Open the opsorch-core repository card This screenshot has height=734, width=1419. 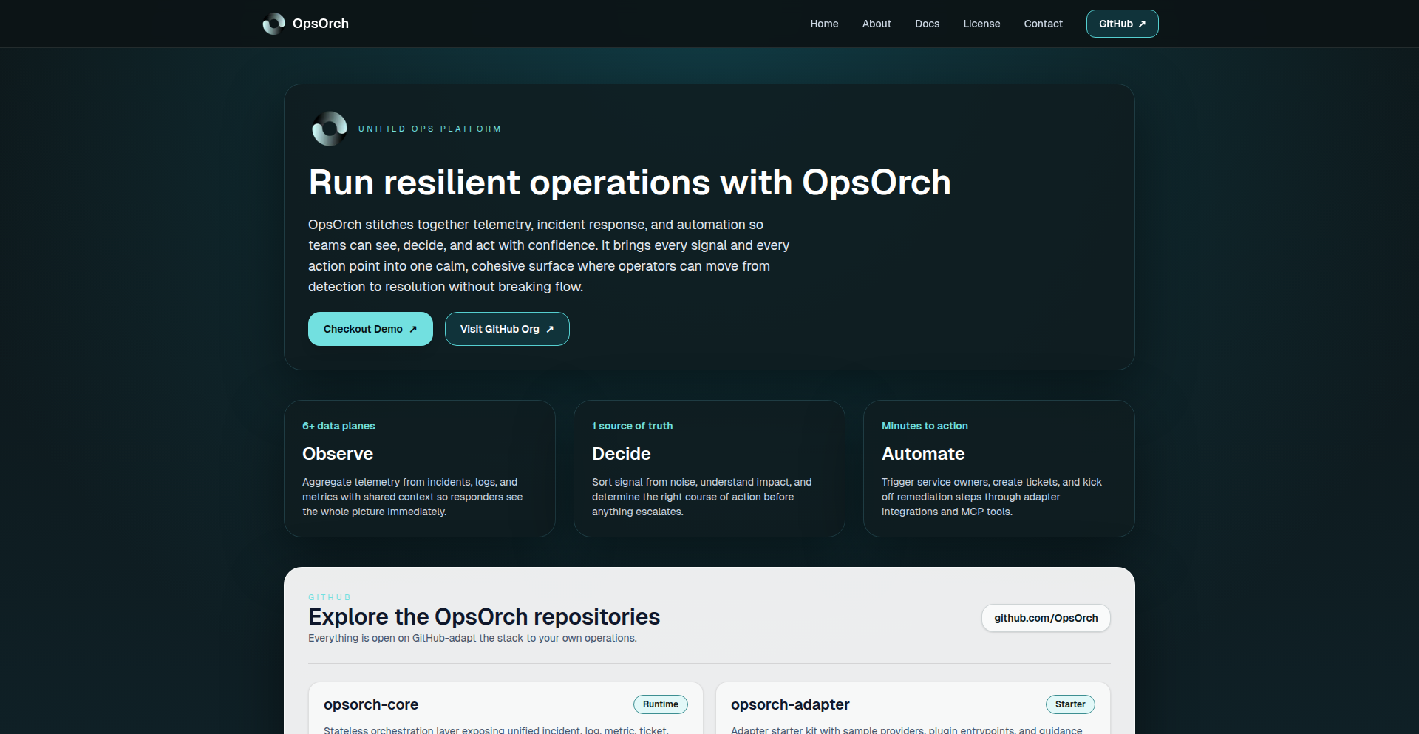(x=506, y=708)
